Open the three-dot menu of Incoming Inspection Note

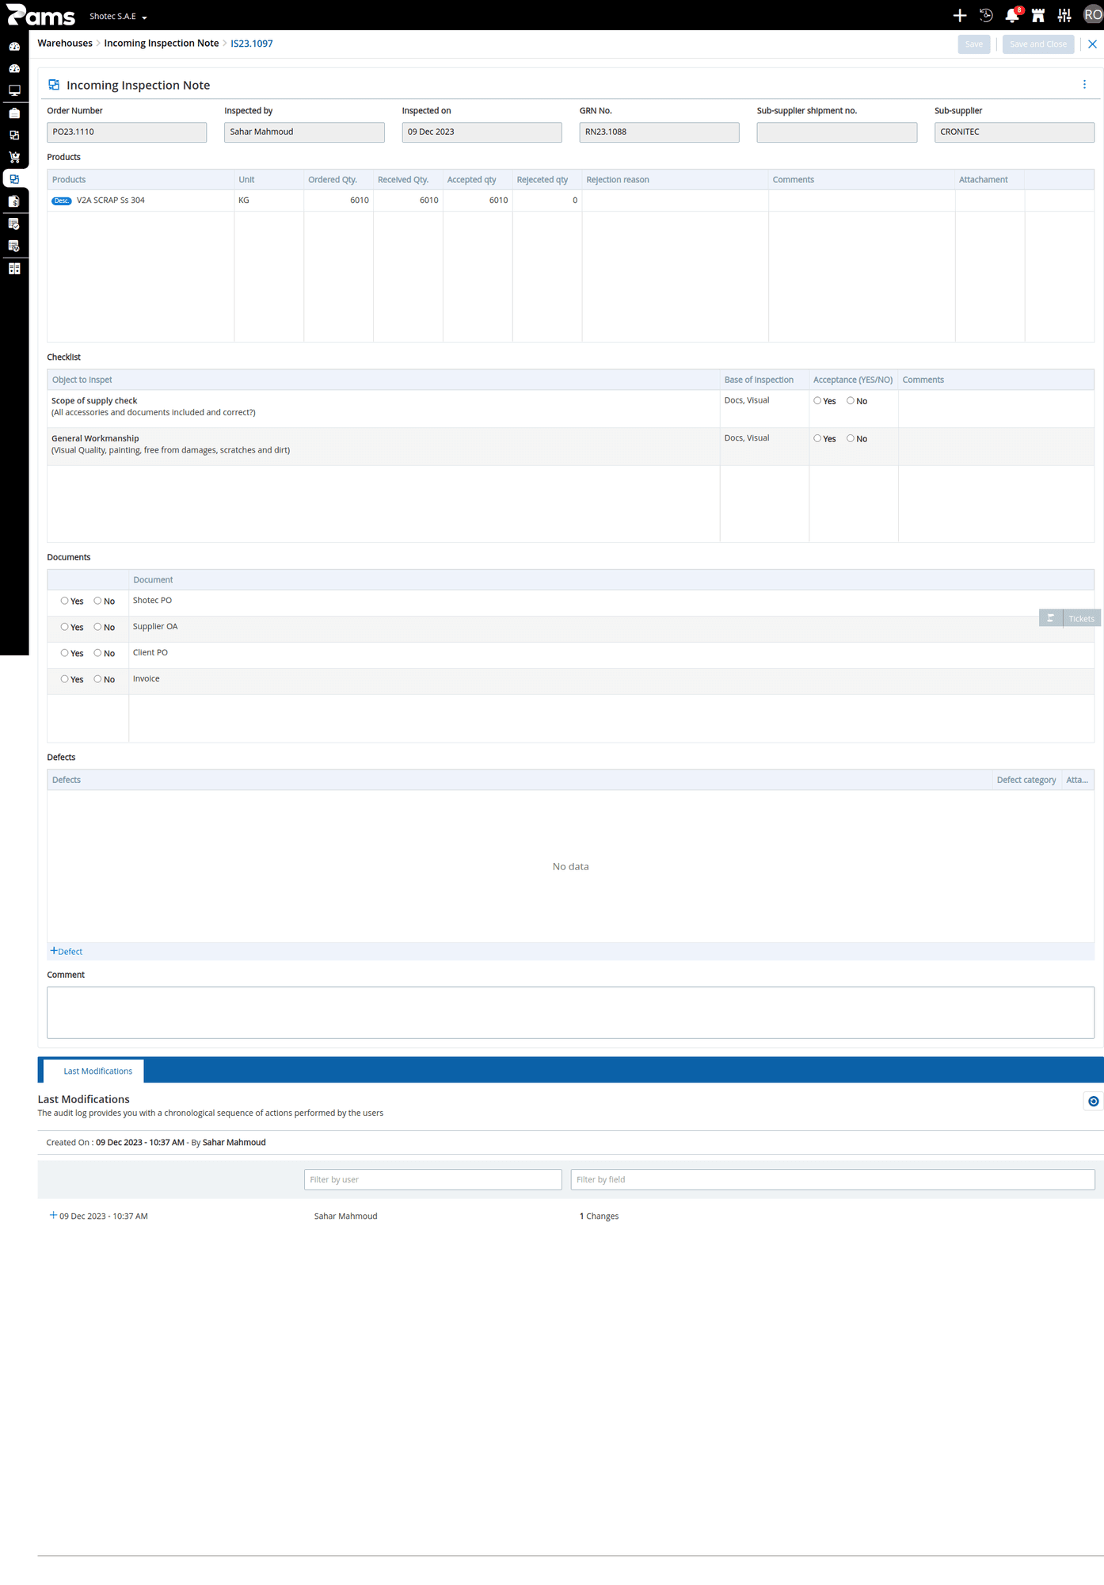(x=1084, y=85)
